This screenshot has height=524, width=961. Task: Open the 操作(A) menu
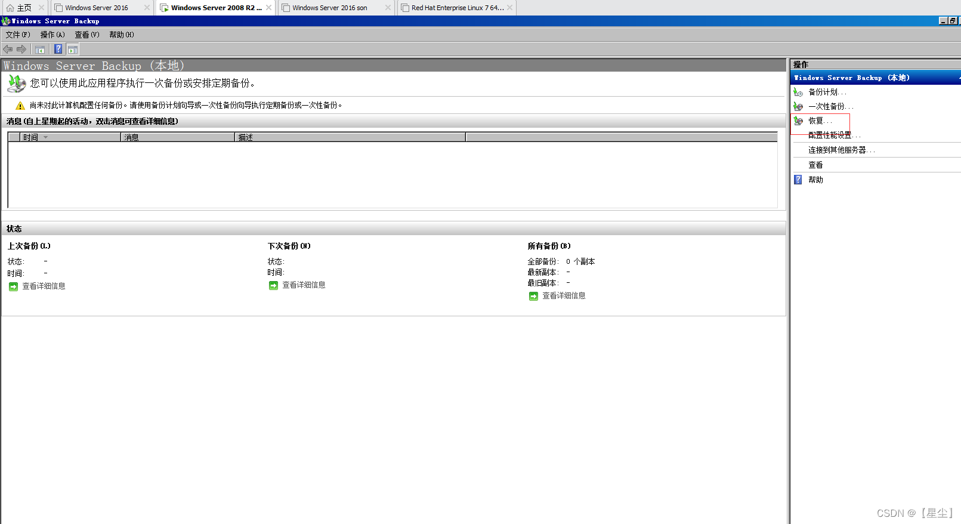coord(52,35)
